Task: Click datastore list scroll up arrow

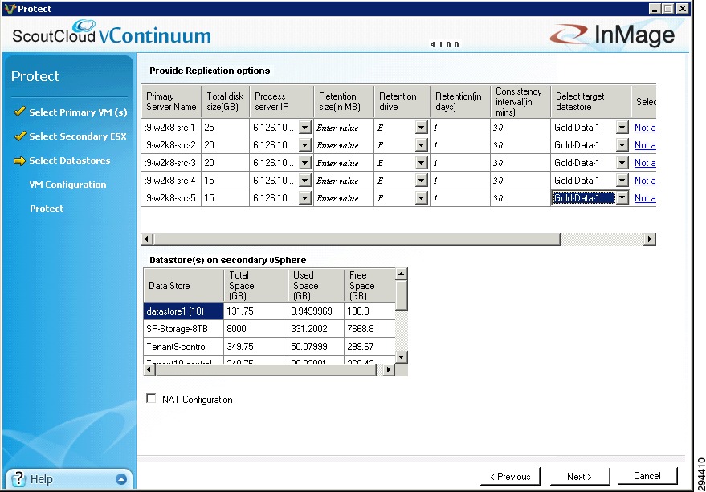Action: 401,274
